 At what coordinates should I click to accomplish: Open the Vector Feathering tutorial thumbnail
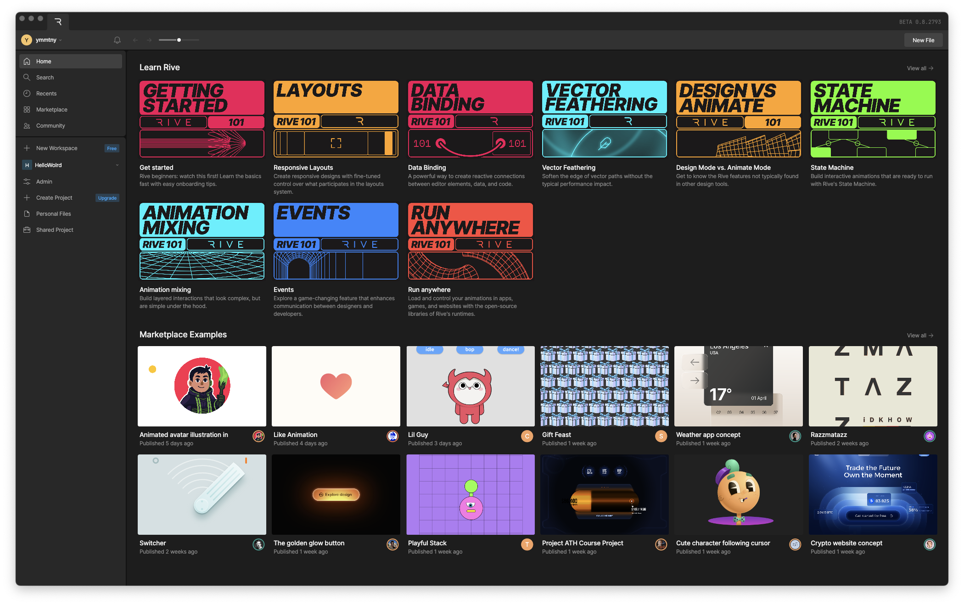[x=605, y=119]
